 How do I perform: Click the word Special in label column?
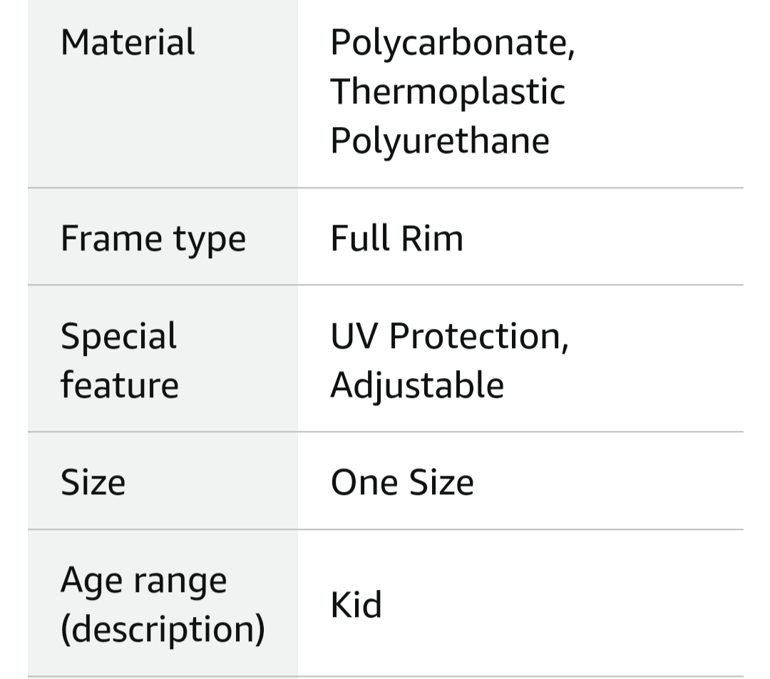click(118, 337)
